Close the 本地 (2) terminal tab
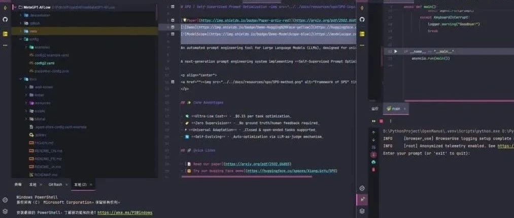The width and height of the screenshot is (514, 218). [x=91, y=185]
